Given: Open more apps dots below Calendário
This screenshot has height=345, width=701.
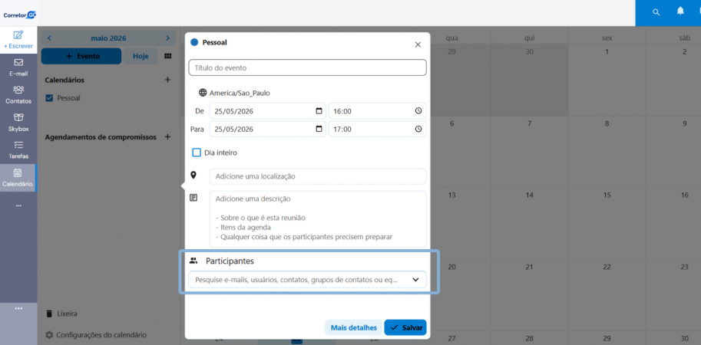Looking at the screenshot, I should click(x=18, y=205).
